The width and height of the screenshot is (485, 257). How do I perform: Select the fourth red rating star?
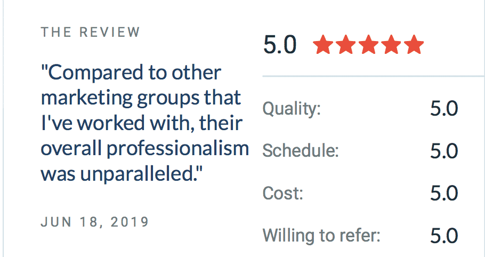point(391,45)
